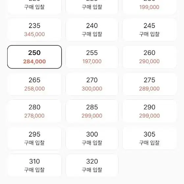The width and height of the screenshot is (184, 184).
Task: Select size 295 purchase bid
Action: pyautogui.click(x=35, y=138)
